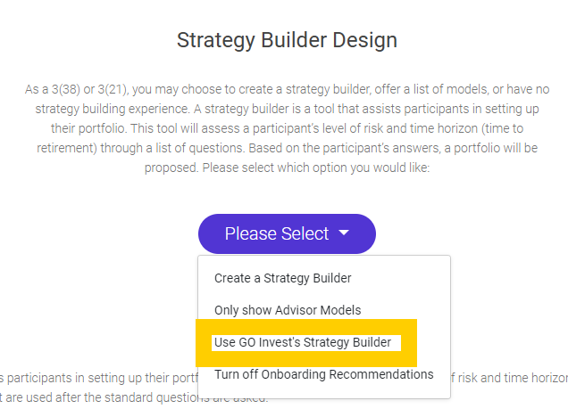
Task: Click the word "Onboarding" in the last option
Action: click(309, 374)
